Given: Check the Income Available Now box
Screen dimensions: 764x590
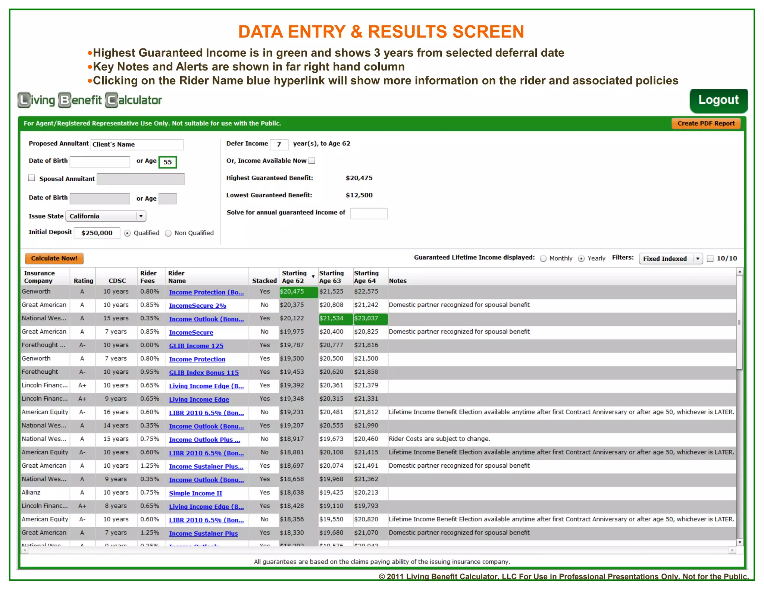Looking at the screenshot, I should pyautogui.click(x=312, y=161).
